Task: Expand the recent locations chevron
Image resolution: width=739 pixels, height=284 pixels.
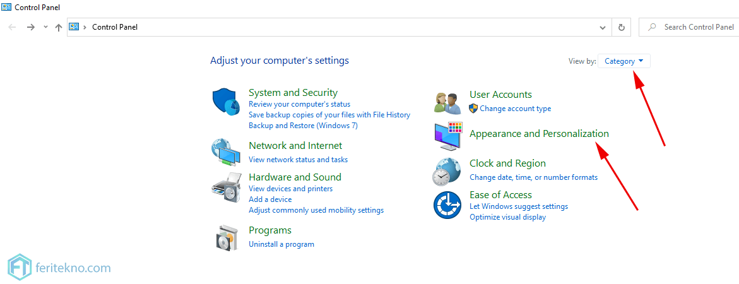Action: click(x=45, y=27)
